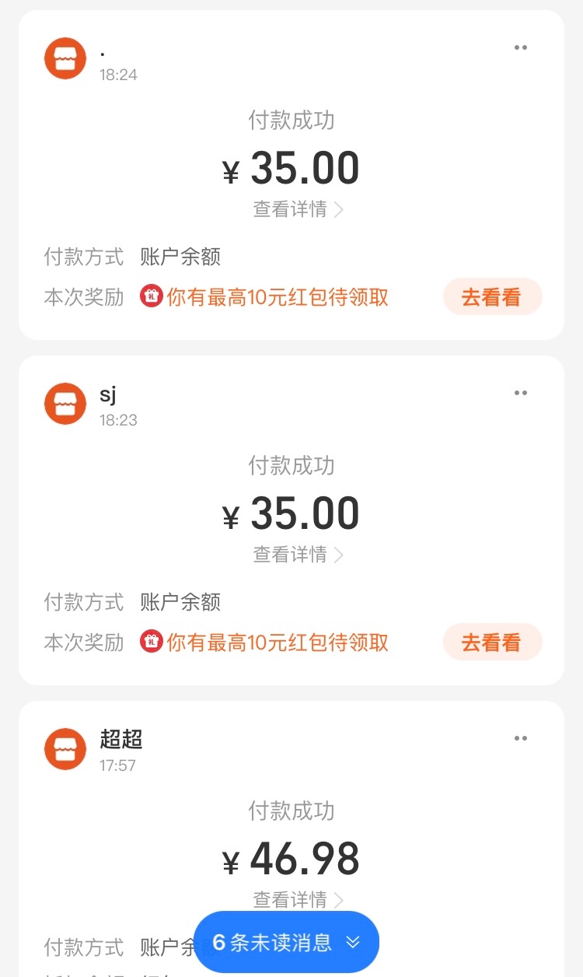
Task: Open more options for the sj payment card
Action: 520,394
